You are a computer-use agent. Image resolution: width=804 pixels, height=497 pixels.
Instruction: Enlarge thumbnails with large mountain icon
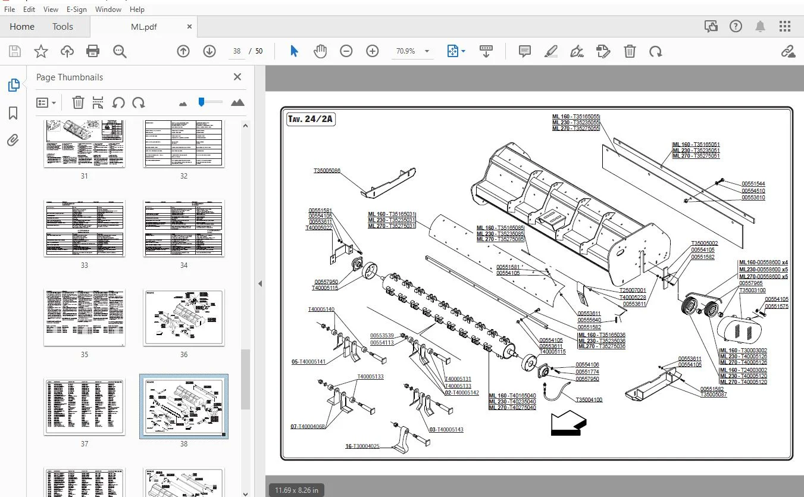[x=237, y=102]
